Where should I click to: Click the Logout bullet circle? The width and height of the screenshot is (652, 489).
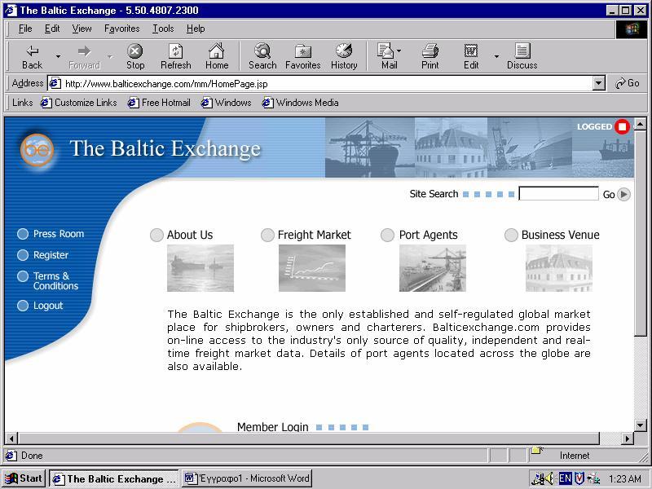coord(23,306)
